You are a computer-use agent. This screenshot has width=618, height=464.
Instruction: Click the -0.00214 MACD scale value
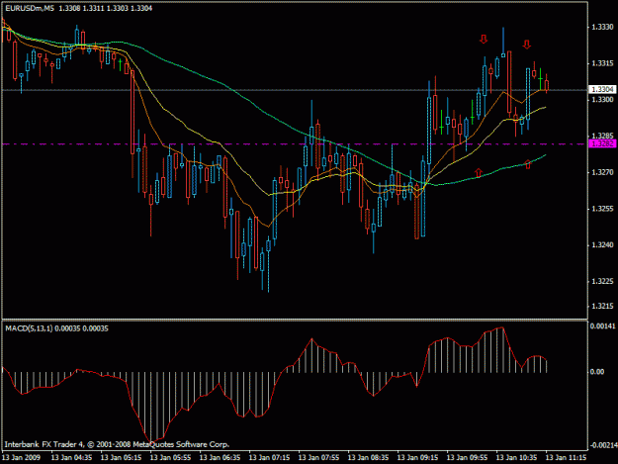[603, 445]
